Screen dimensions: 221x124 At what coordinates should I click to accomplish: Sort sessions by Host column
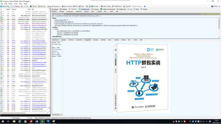[24, 9]
